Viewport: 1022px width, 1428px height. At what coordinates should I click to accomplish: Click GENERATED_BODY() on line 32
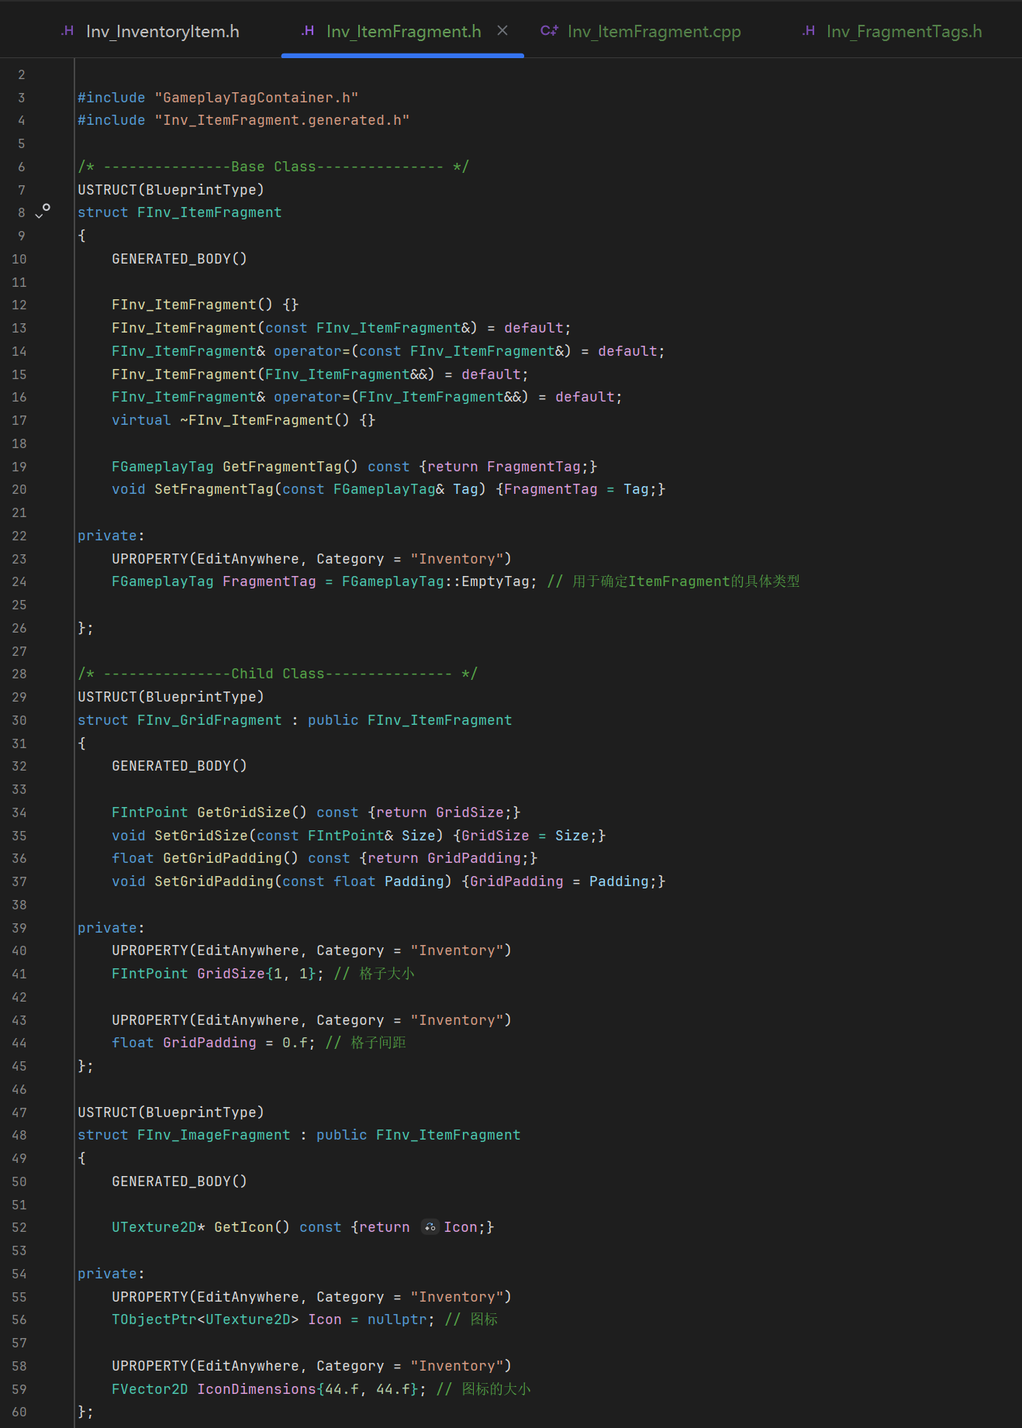pyautogui.click(x=179, y=766)
